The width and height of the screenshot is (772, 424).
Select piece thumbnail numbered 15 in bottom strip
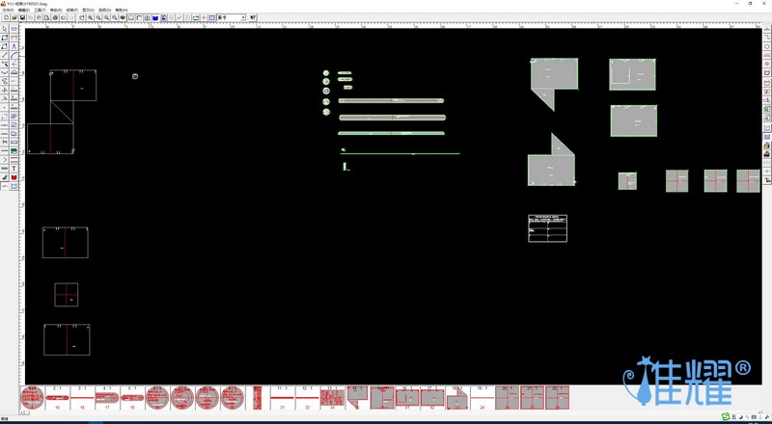coord(57,397)
